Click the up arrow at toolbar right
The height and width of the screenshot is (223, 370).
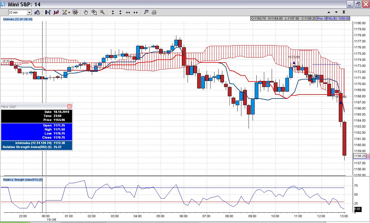click(329, 12)
